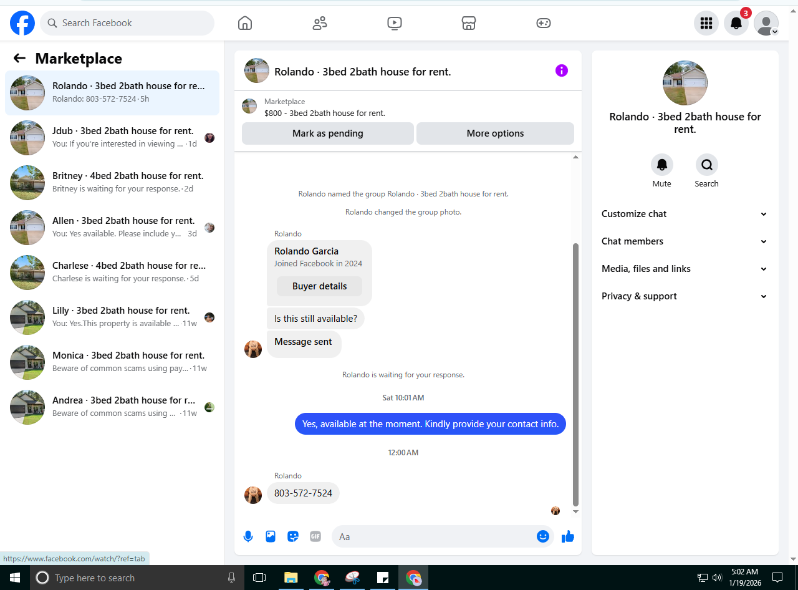Viewport: 798px width, 590px height.
Task: Open conversation information purple icon
Action: click(x=562, y=70)
